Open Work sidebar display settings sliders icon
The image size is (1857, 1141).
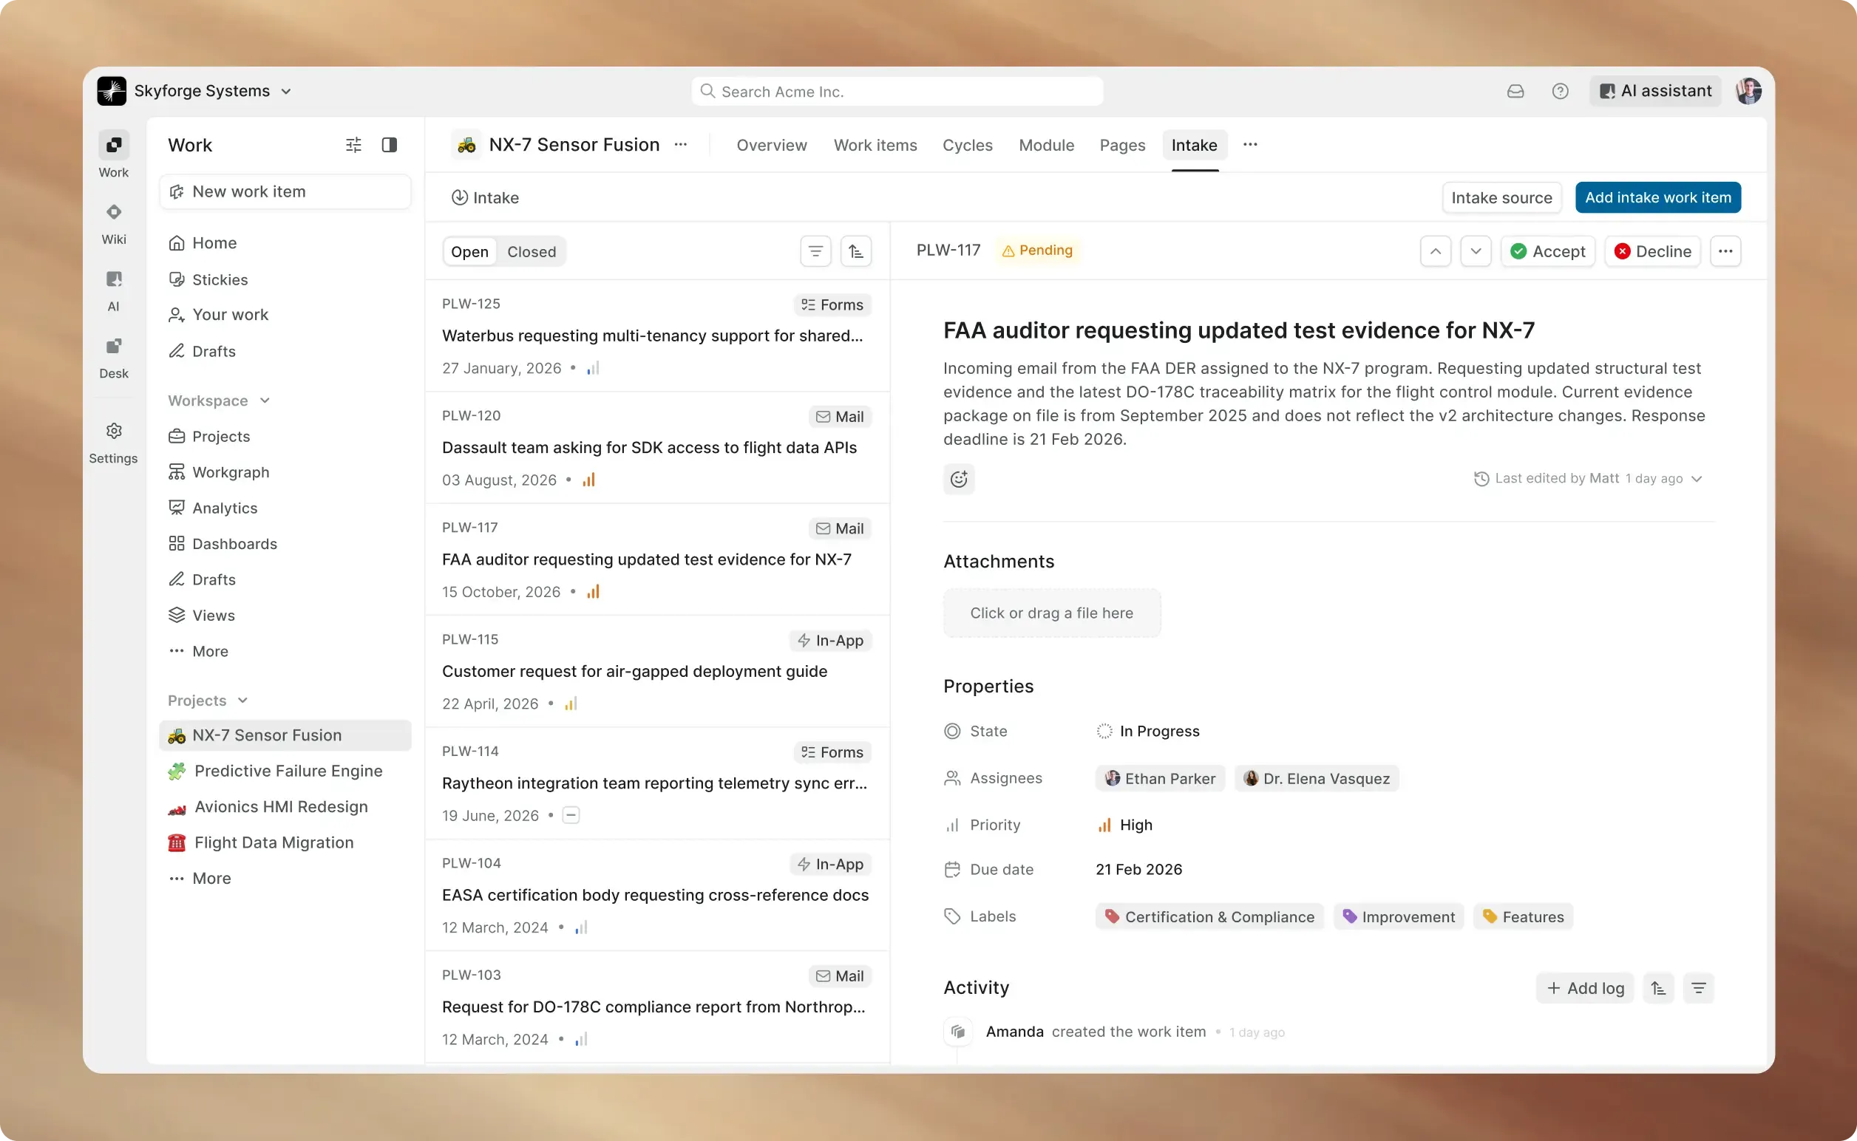coord(353,145)
